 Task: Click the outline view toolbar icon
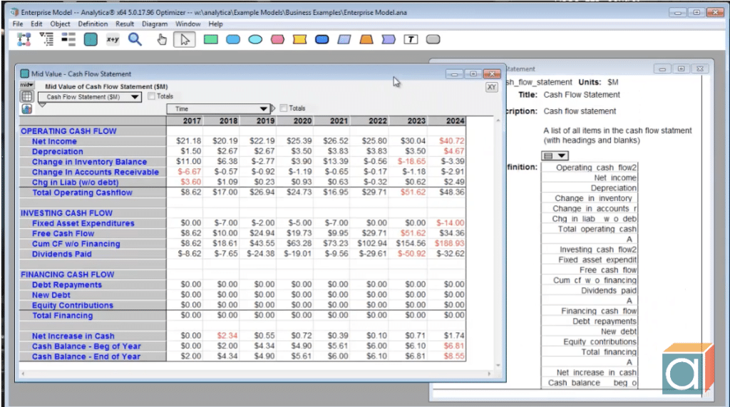(46, 40)
